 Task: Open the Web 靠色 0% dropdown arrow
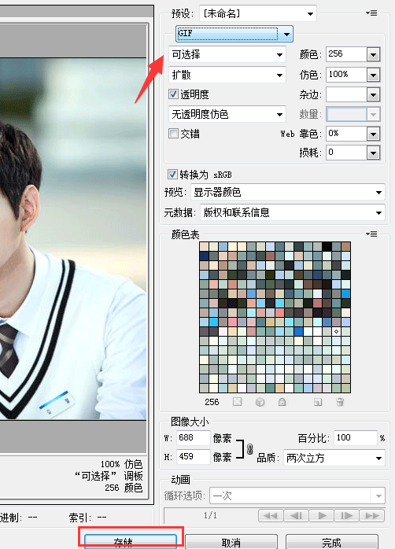(373, 134)
